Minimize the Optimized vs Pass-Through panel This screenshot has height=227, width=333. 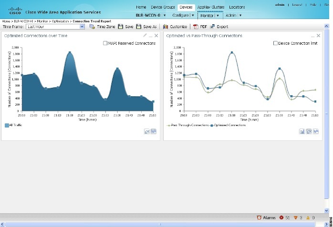point(312,36)
